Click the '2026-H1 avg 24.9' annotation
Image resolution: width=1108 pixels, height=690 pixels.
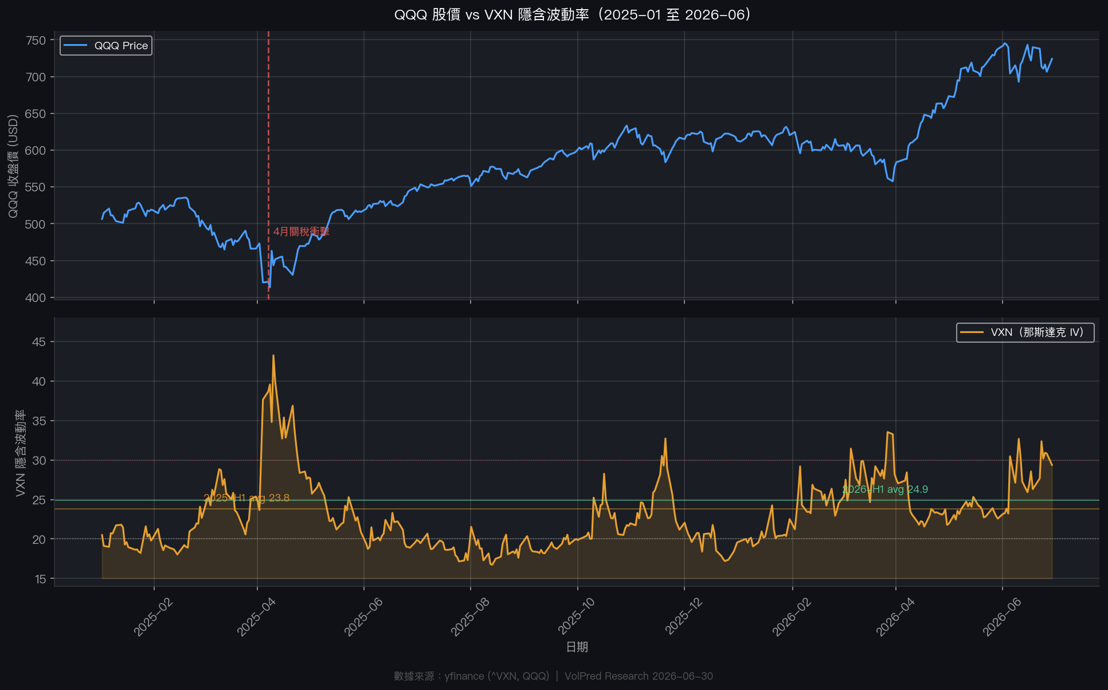coord(884,489)
